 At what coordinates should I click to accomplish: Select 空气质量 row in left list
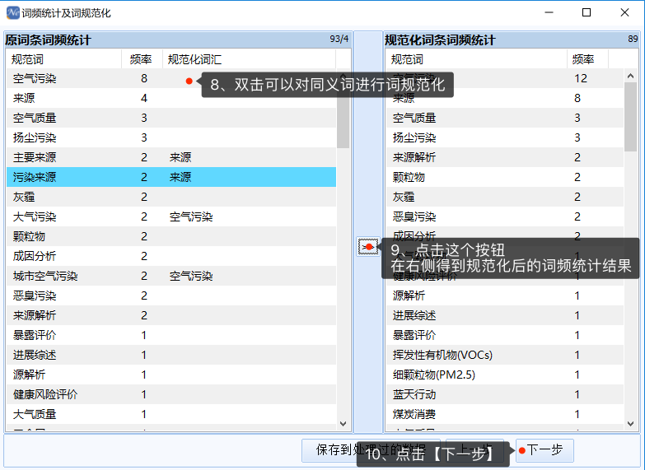click(171, 118)
